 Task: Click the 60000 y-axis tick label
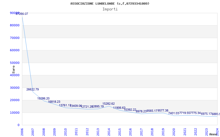[x=15, y=50]
